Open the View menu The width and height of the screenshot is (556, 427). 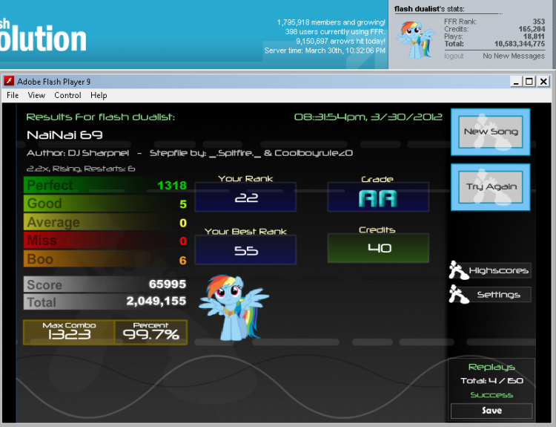(x=36, y=95)
